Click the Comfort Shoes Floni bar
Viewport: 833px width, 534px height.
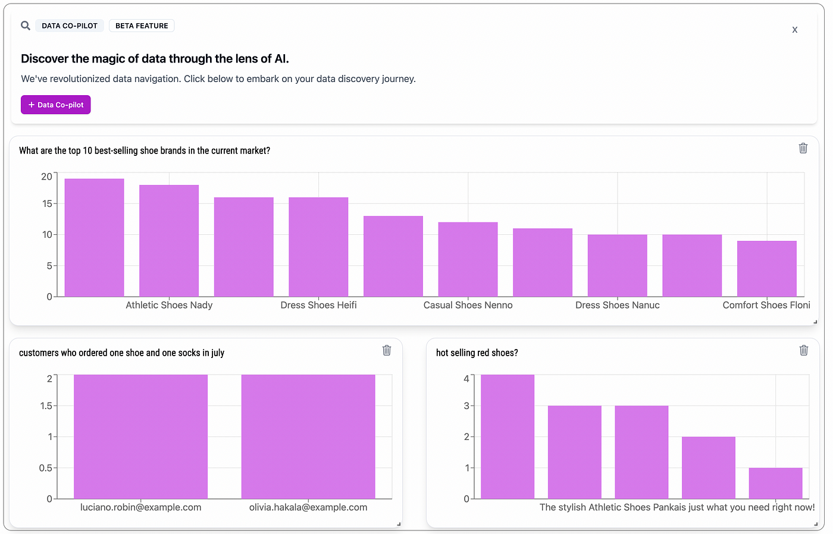pos(767,269)
